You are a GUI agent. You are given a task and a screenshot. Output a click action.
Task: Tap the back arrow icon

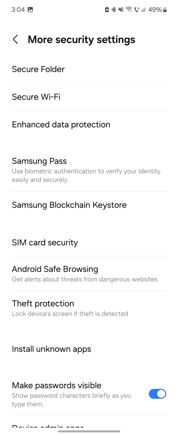[x=16, y=39]
